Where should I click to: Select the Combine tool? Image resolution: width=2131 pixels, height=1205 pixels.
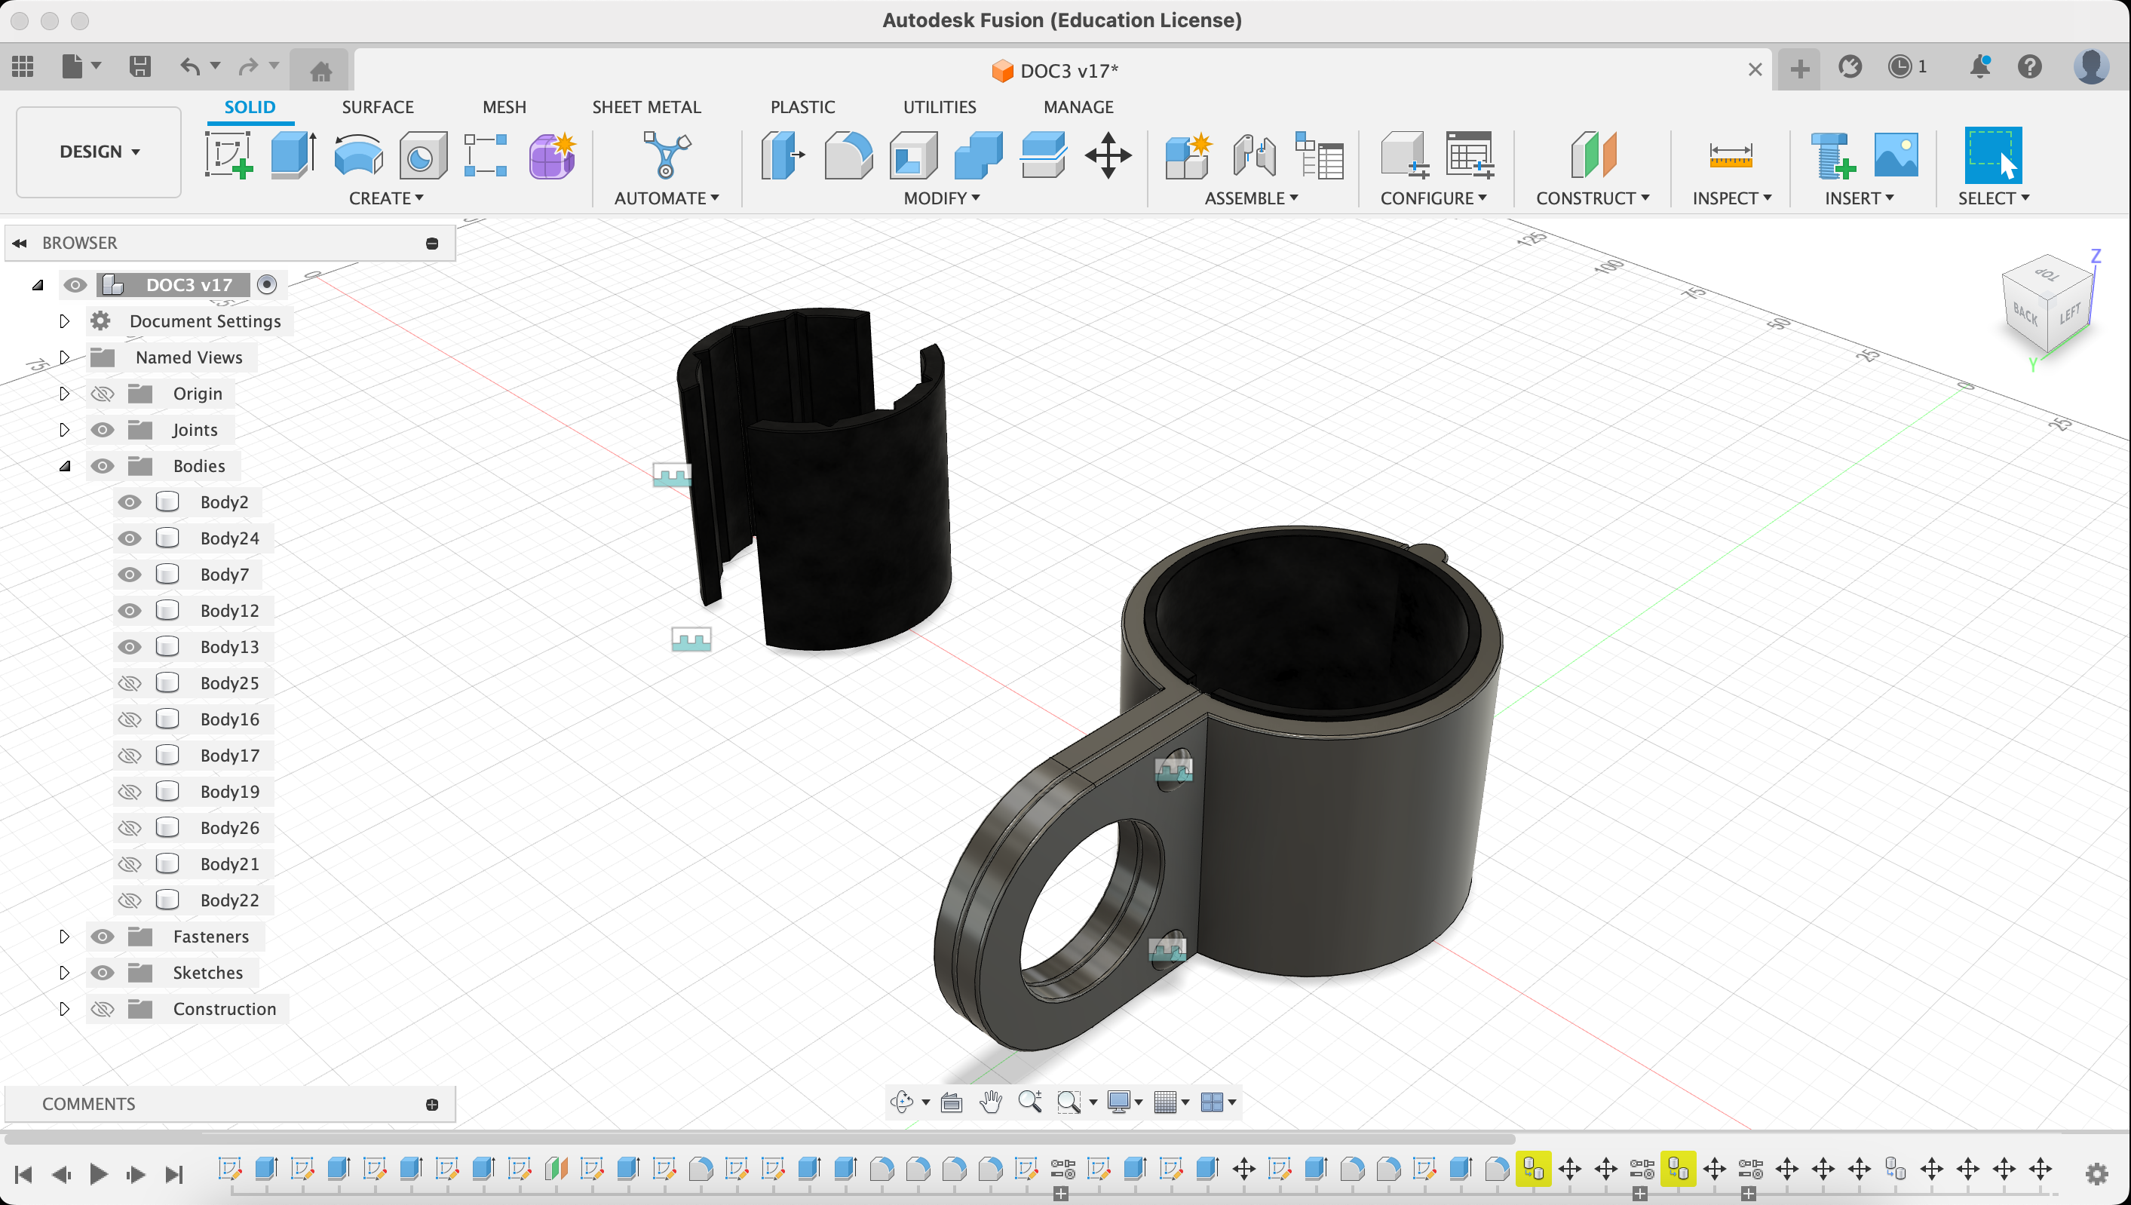(x=978, y=155)
